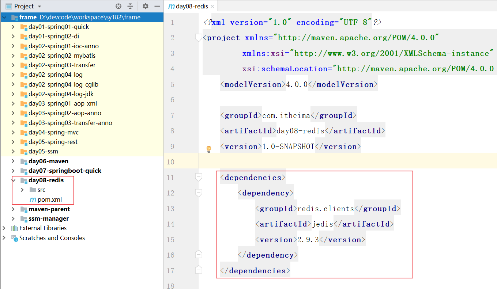Select the src folder in day08-redis
The width and height of the screenshot is (497, 289).
tap(41, 190)
